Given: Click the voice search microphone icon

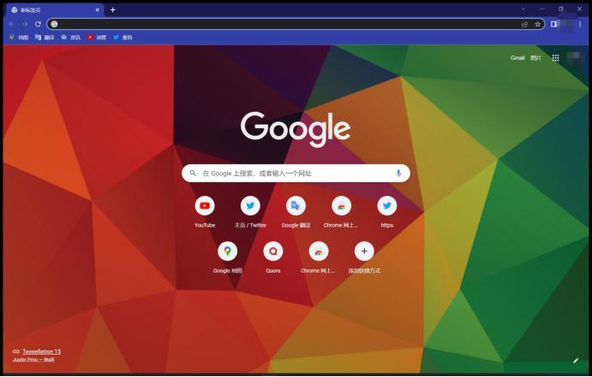Looking at the screenshot, I should [x=398, y=174].
